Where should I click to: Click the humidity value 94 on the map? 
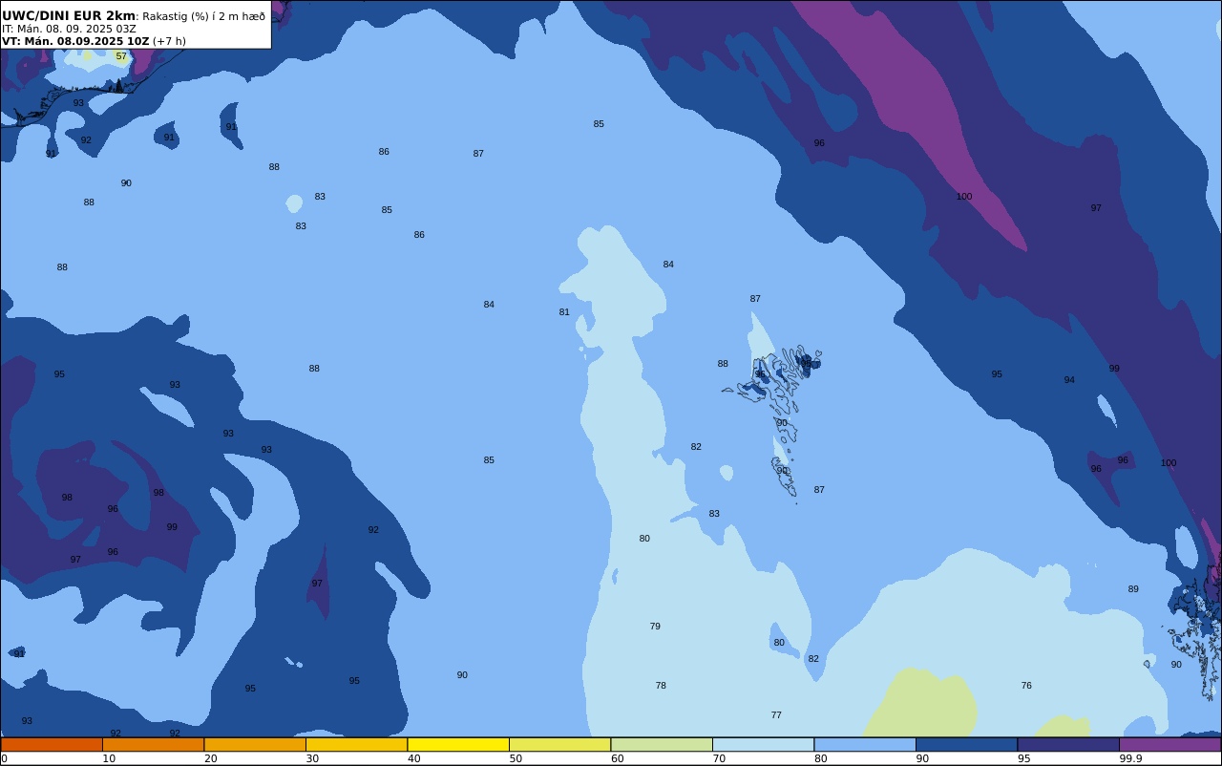pos(1069,380)
